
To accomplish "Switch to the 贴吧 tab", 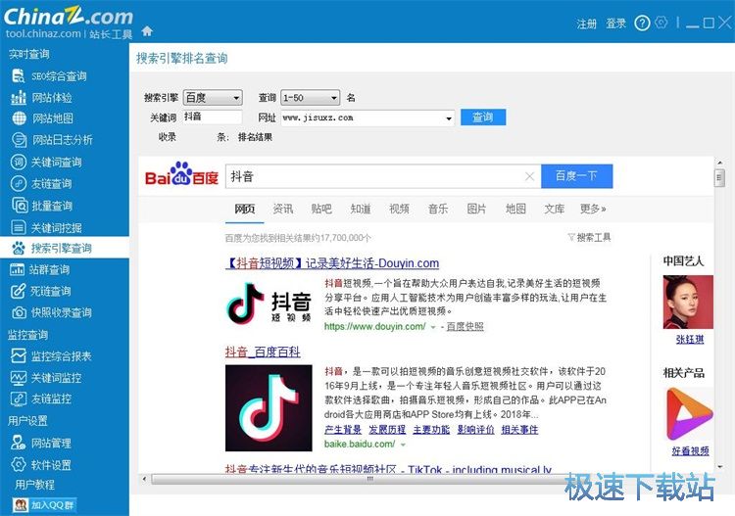I will (x=321, y=209).
